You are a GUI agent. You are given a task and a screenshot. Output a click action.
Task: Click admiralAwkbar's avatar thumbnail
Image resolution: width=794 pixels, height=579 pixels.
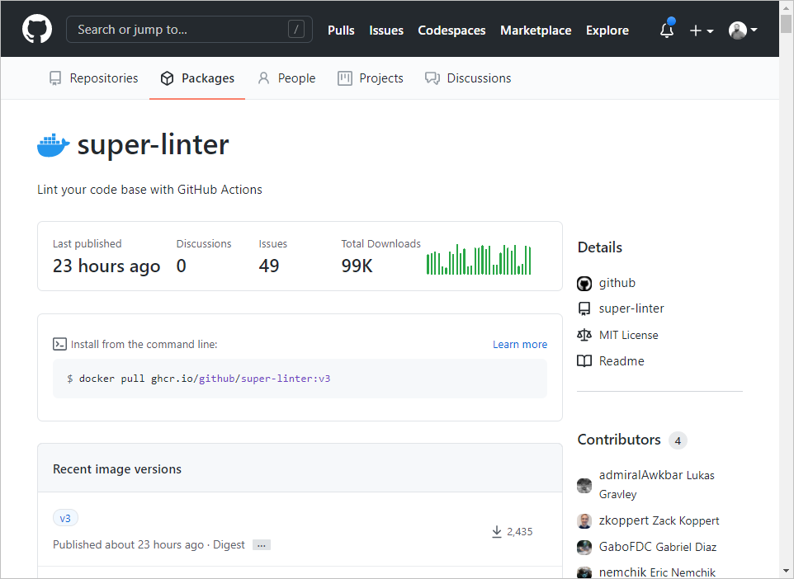point(584,485)
